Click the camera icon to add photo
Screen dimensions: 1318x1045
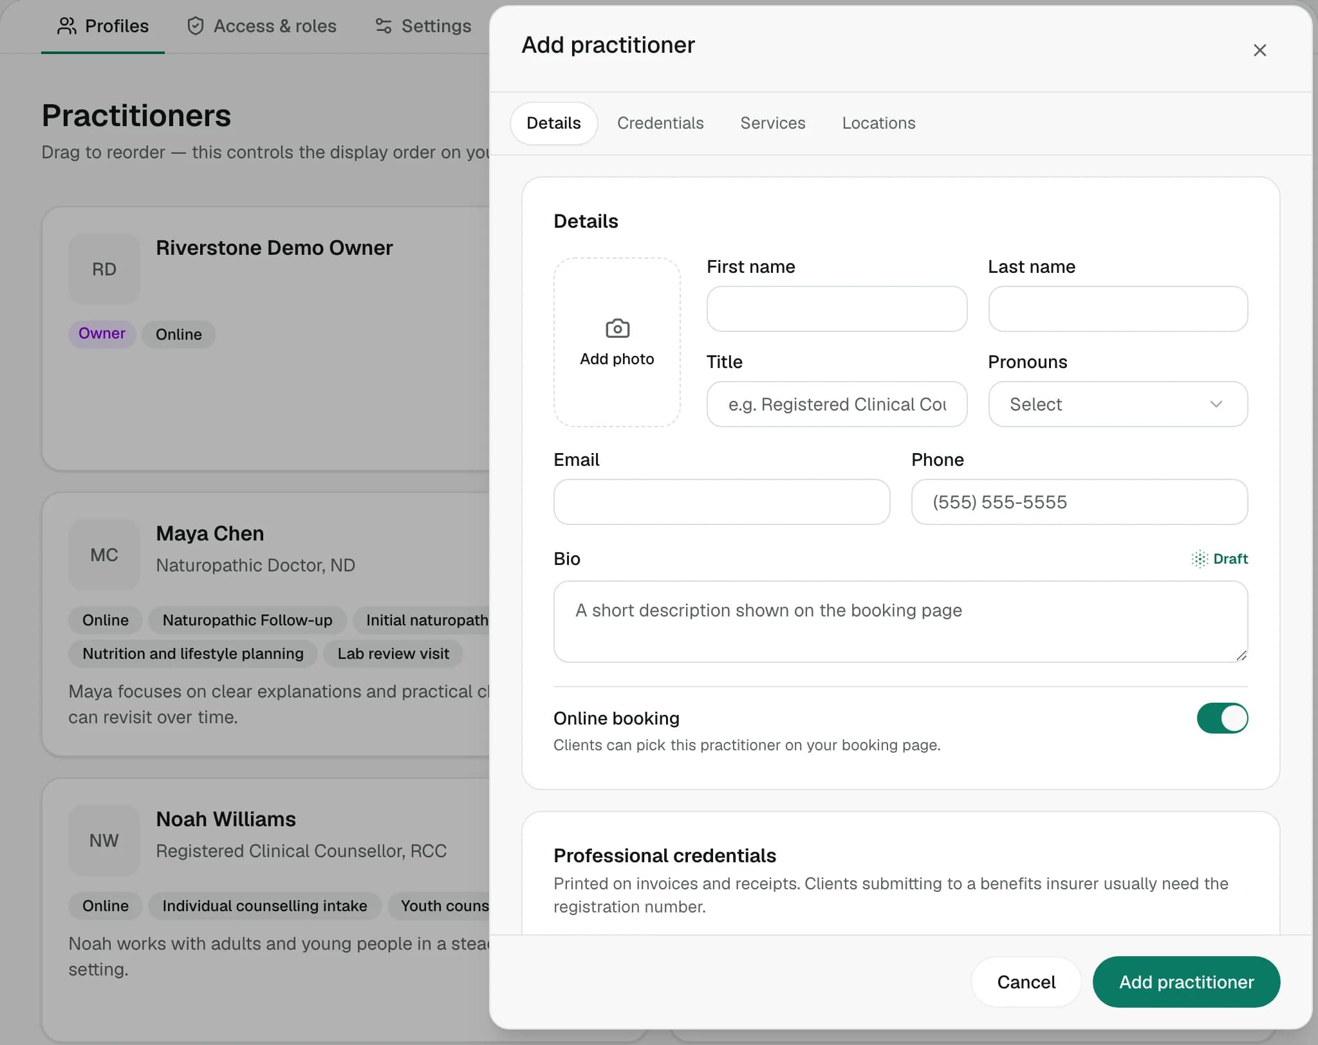tap(617, 328)
